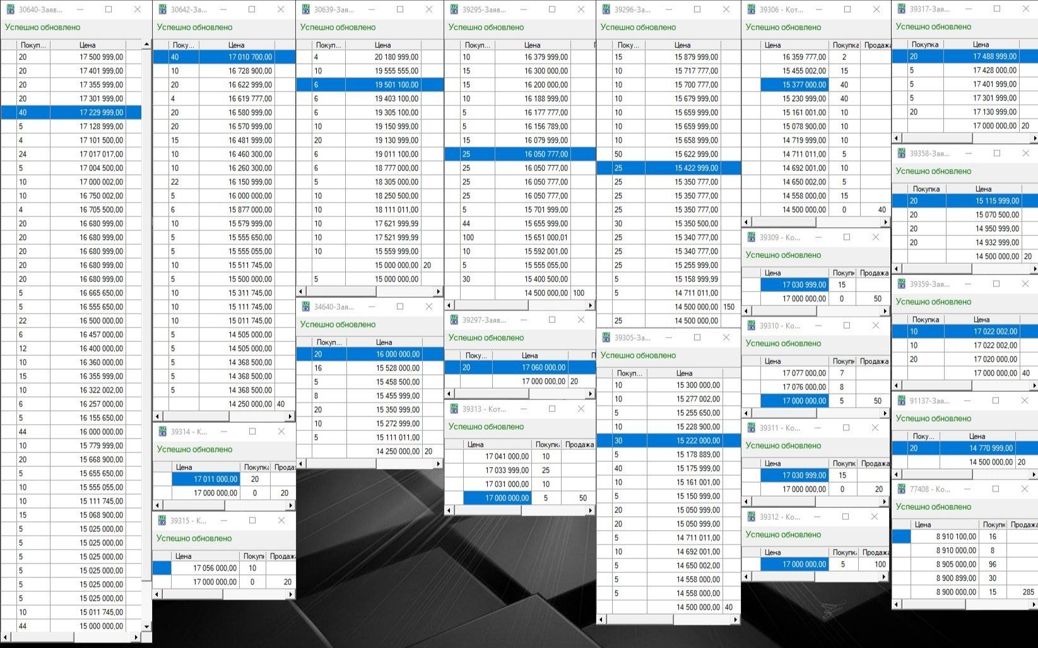Viewport: 1038px width, 648px height.
Task: Open system menu icon of window 39305
Action: (x=606, y=338)
